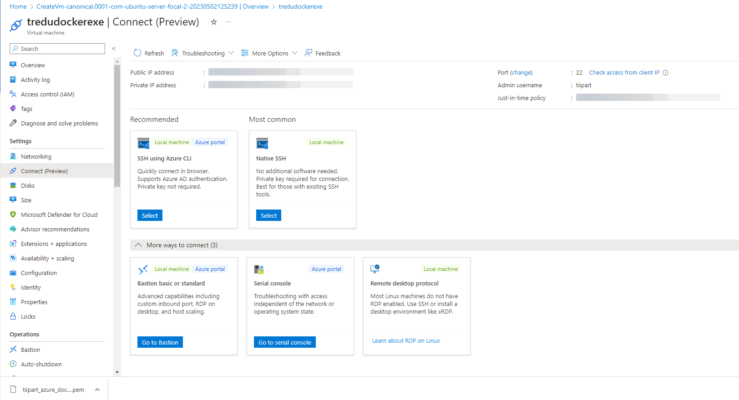Click the port change link
Screen dimensions: 739x400
(x=521, y=73)
